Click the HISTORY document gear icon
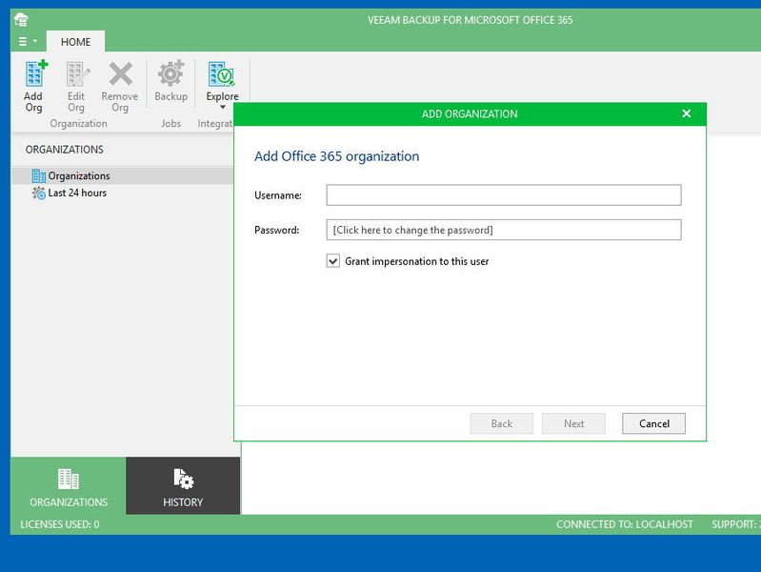Viewport: 761px width, 572px height. 184,479
